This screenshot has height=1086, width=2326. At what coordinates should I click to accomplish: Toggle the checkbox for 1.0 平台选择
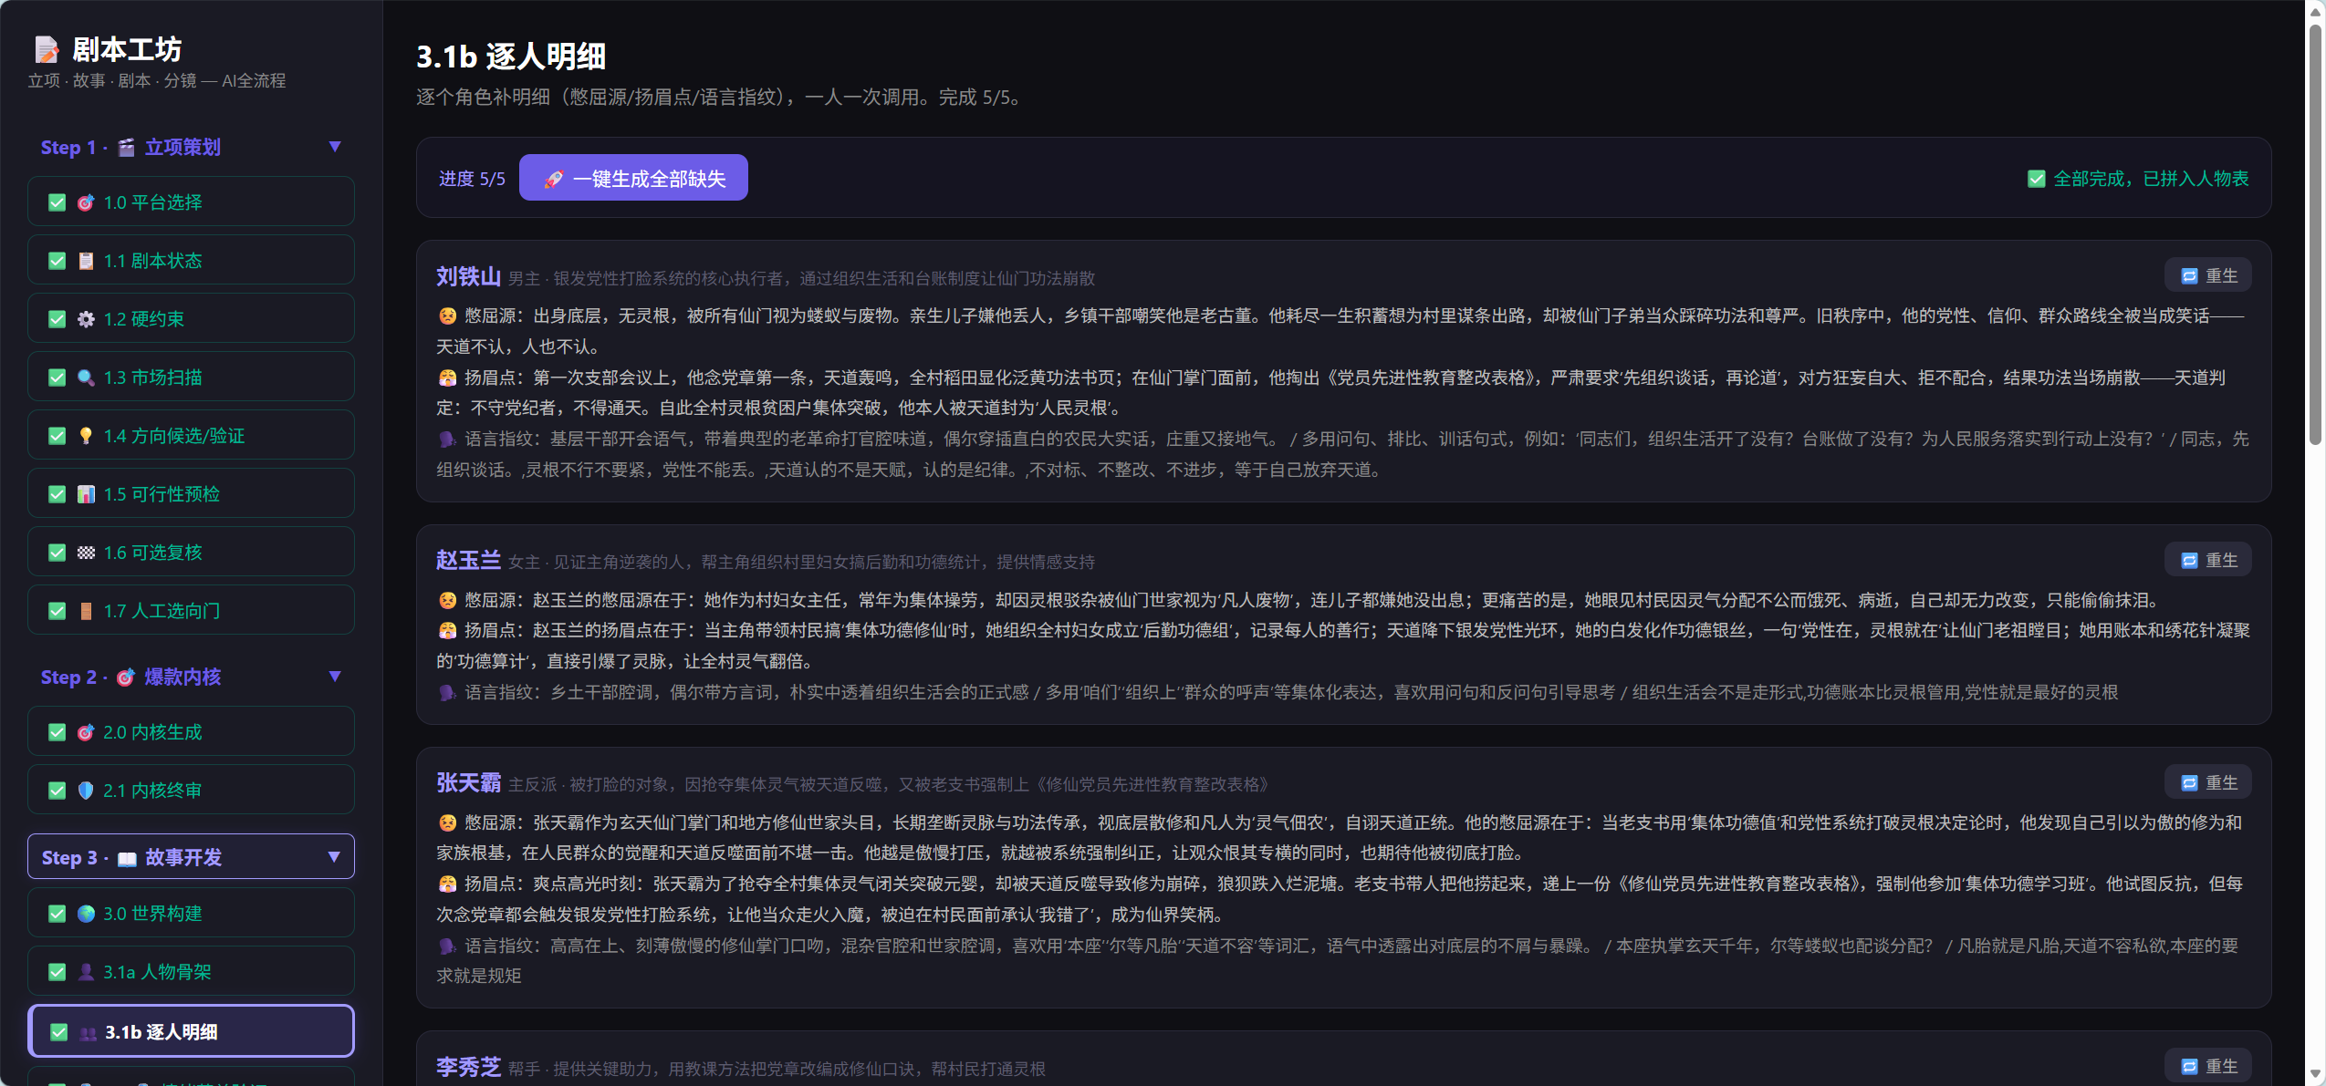click(57, 202)
